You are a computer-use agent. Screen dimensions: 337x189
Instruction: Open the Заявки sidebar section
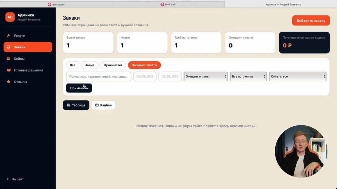click(28, 47)
